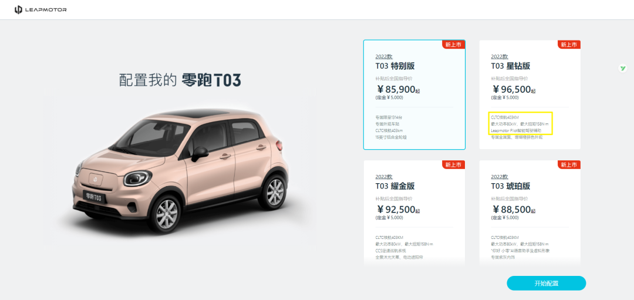Viewport: 634px width, 300px height.
Task: Select the T03 星钻版 model option
Action: click(x=530, y=95)
